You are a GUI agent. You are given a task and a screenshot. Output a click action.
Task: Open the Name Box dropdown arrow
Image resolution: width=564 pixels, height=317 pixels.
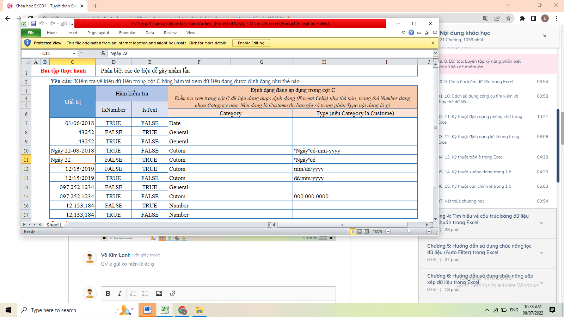coord(74,54)
